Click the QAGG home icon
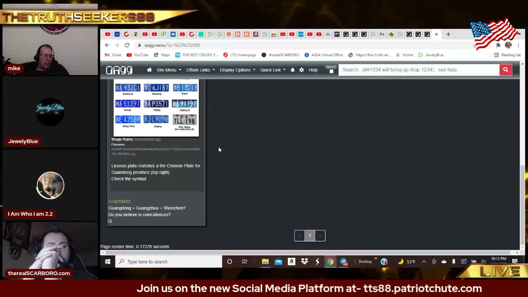Image resolution: width=528 pixels, height=297 pixels. pos(149,70)
